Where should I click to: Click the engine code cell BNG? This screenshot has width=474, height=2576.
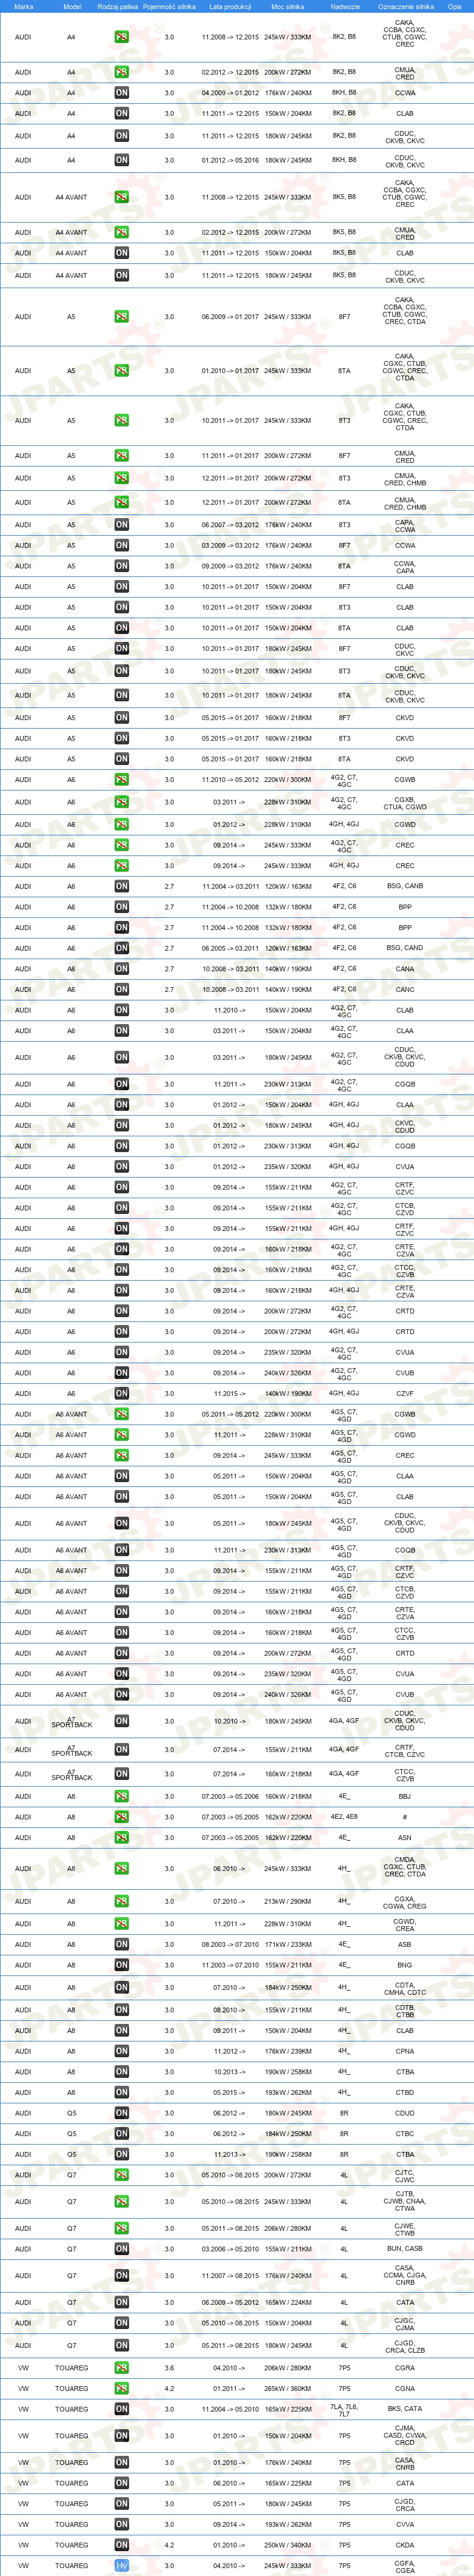(x=405, y=1966)
